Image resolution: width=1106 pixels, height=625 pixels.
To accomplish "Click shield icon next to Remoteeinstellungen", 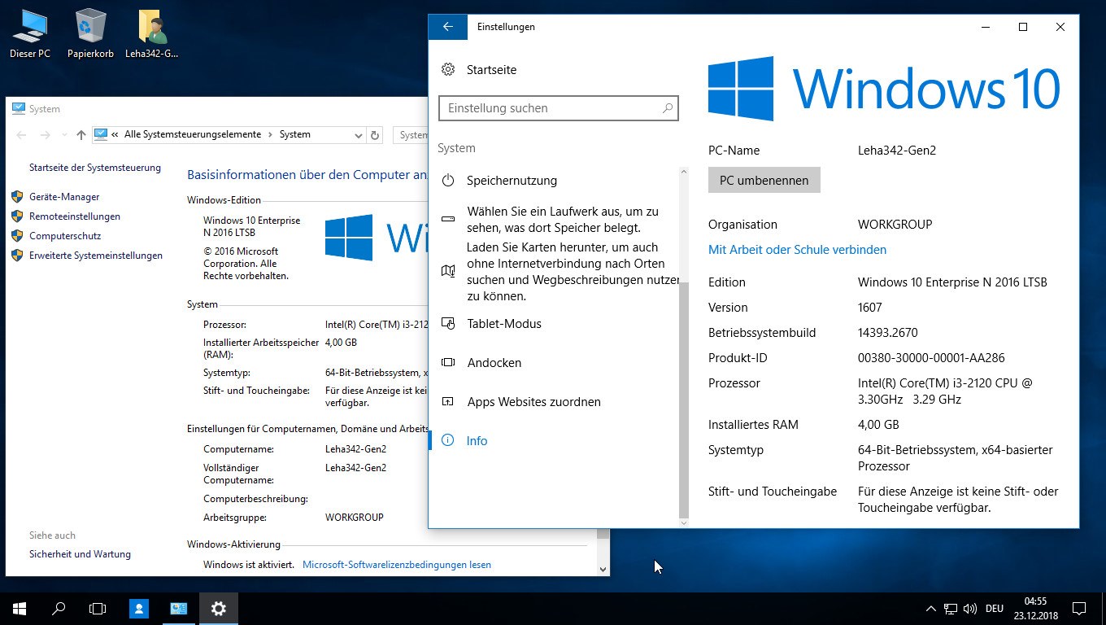I will 17,216.
